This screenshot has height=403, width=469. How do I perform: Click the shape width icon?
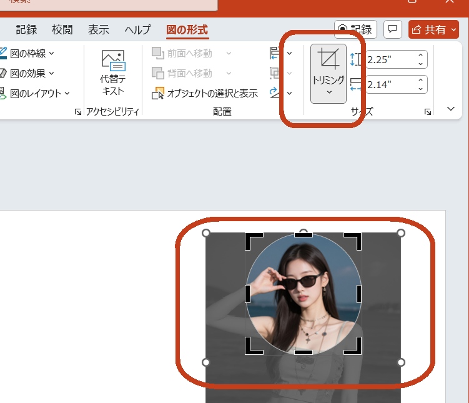pos(355,84)
